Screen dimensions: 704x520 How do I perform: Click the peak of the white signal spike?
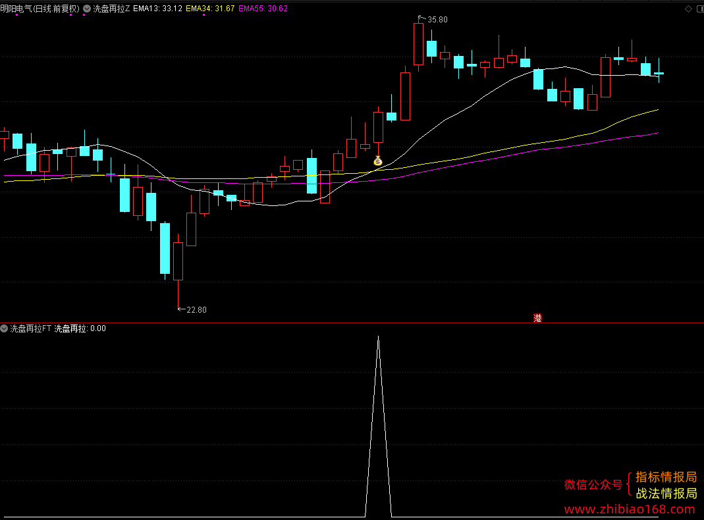(x=379, y=337)
